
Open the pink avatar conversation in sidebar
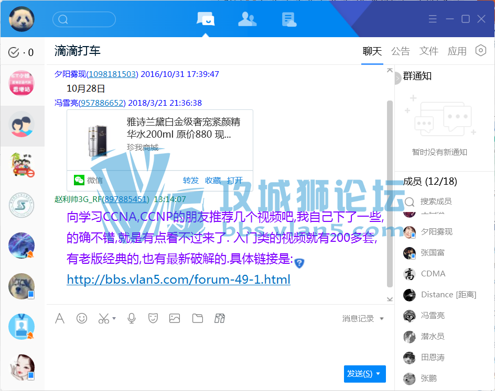pos(21,83)
